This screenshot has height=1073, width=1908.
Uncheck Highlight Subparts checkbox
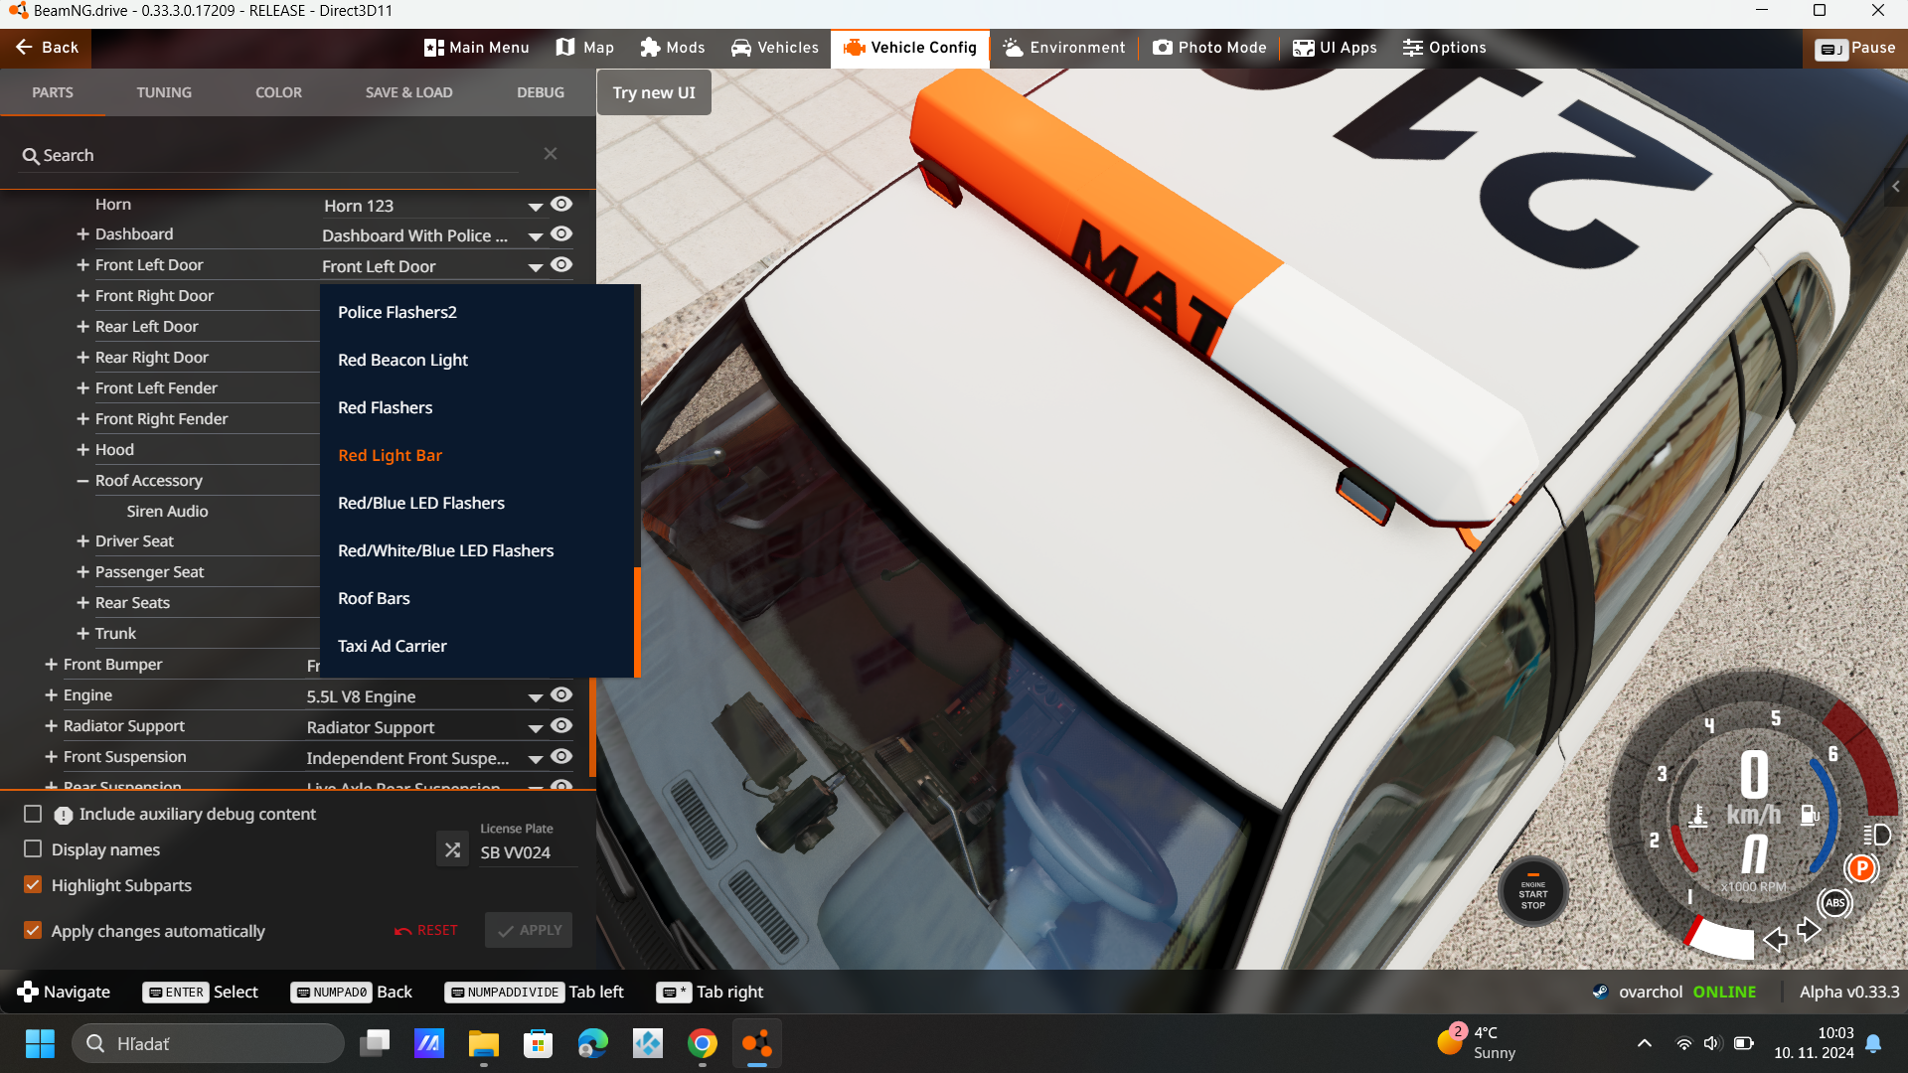(33, 885)
